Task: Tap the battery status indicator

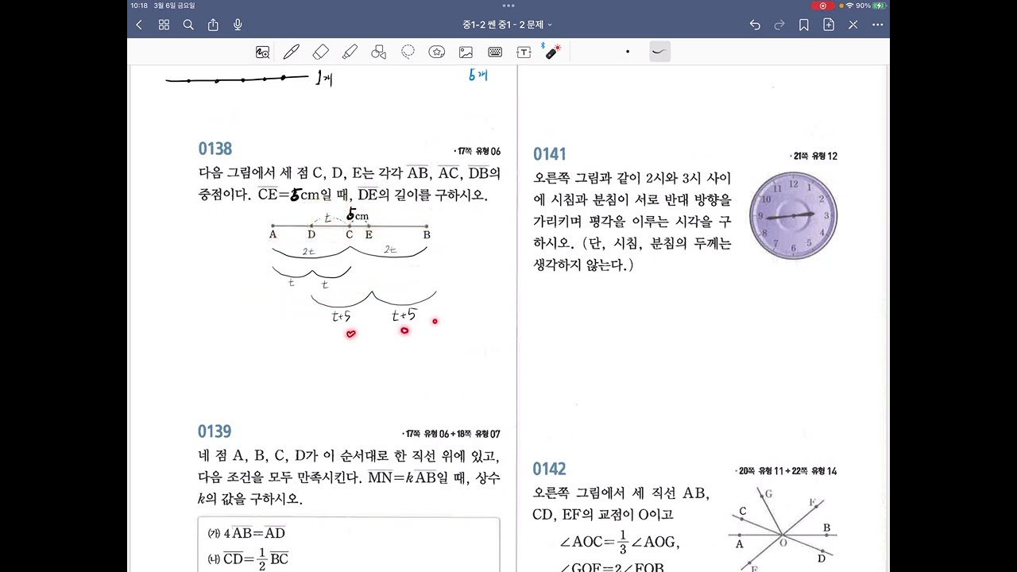Action: point(879,6)
